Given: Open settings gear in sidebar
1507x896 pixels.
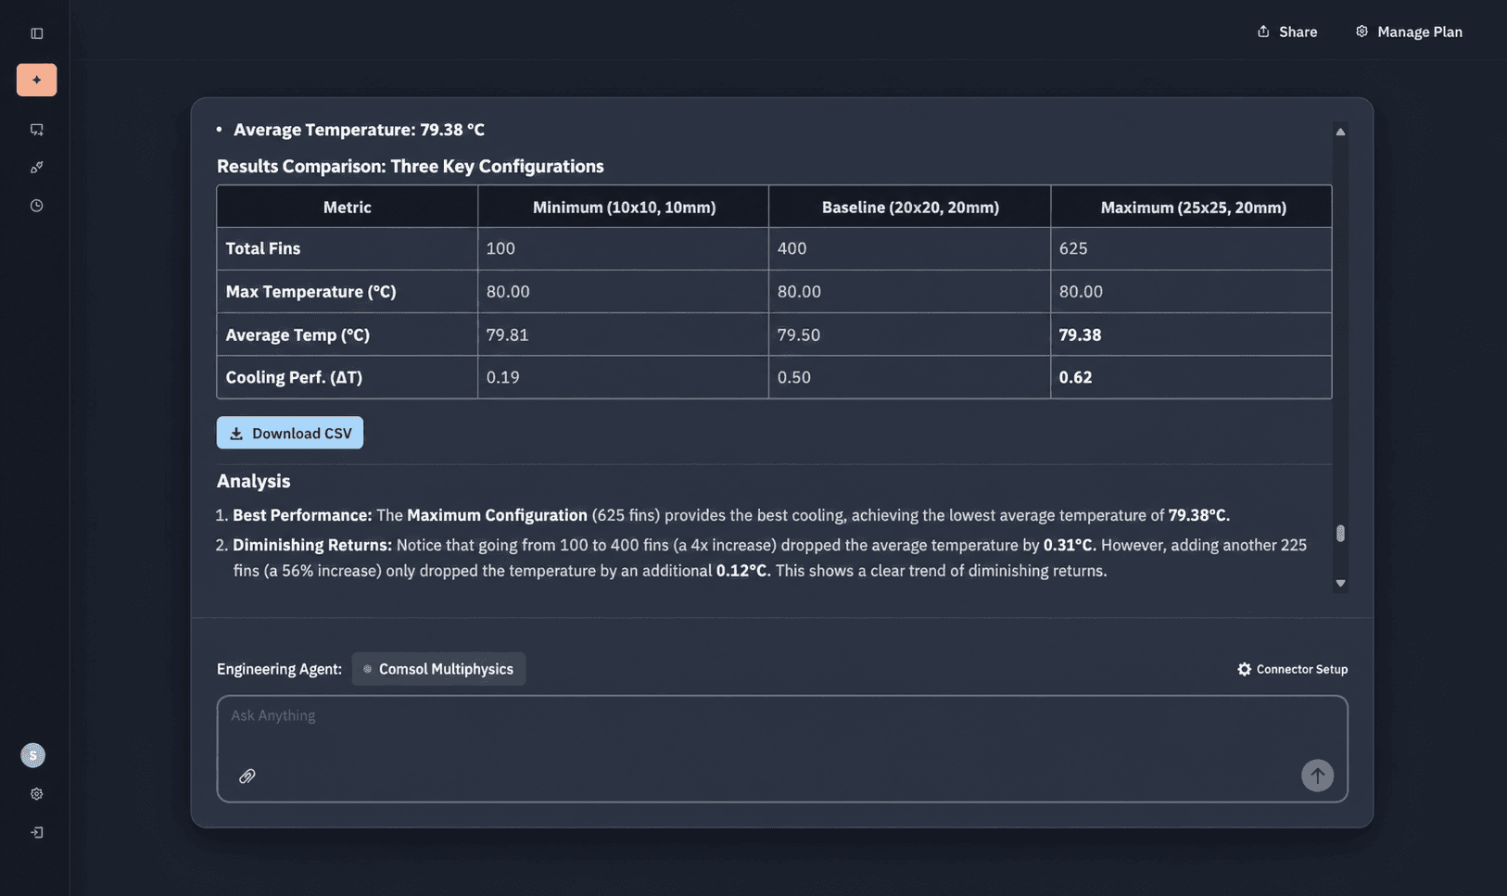Looking at the screenshot, I should tap(37, 794).
